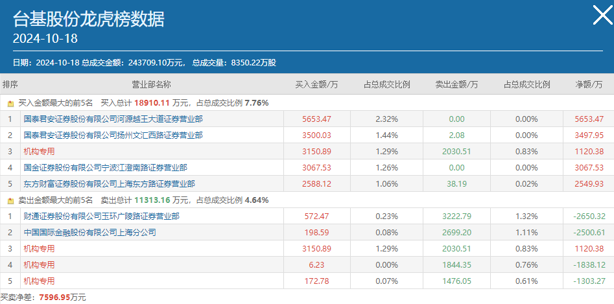Open 国泰君安证券扬州文汇西路证券营业部 link

(113, 135)
